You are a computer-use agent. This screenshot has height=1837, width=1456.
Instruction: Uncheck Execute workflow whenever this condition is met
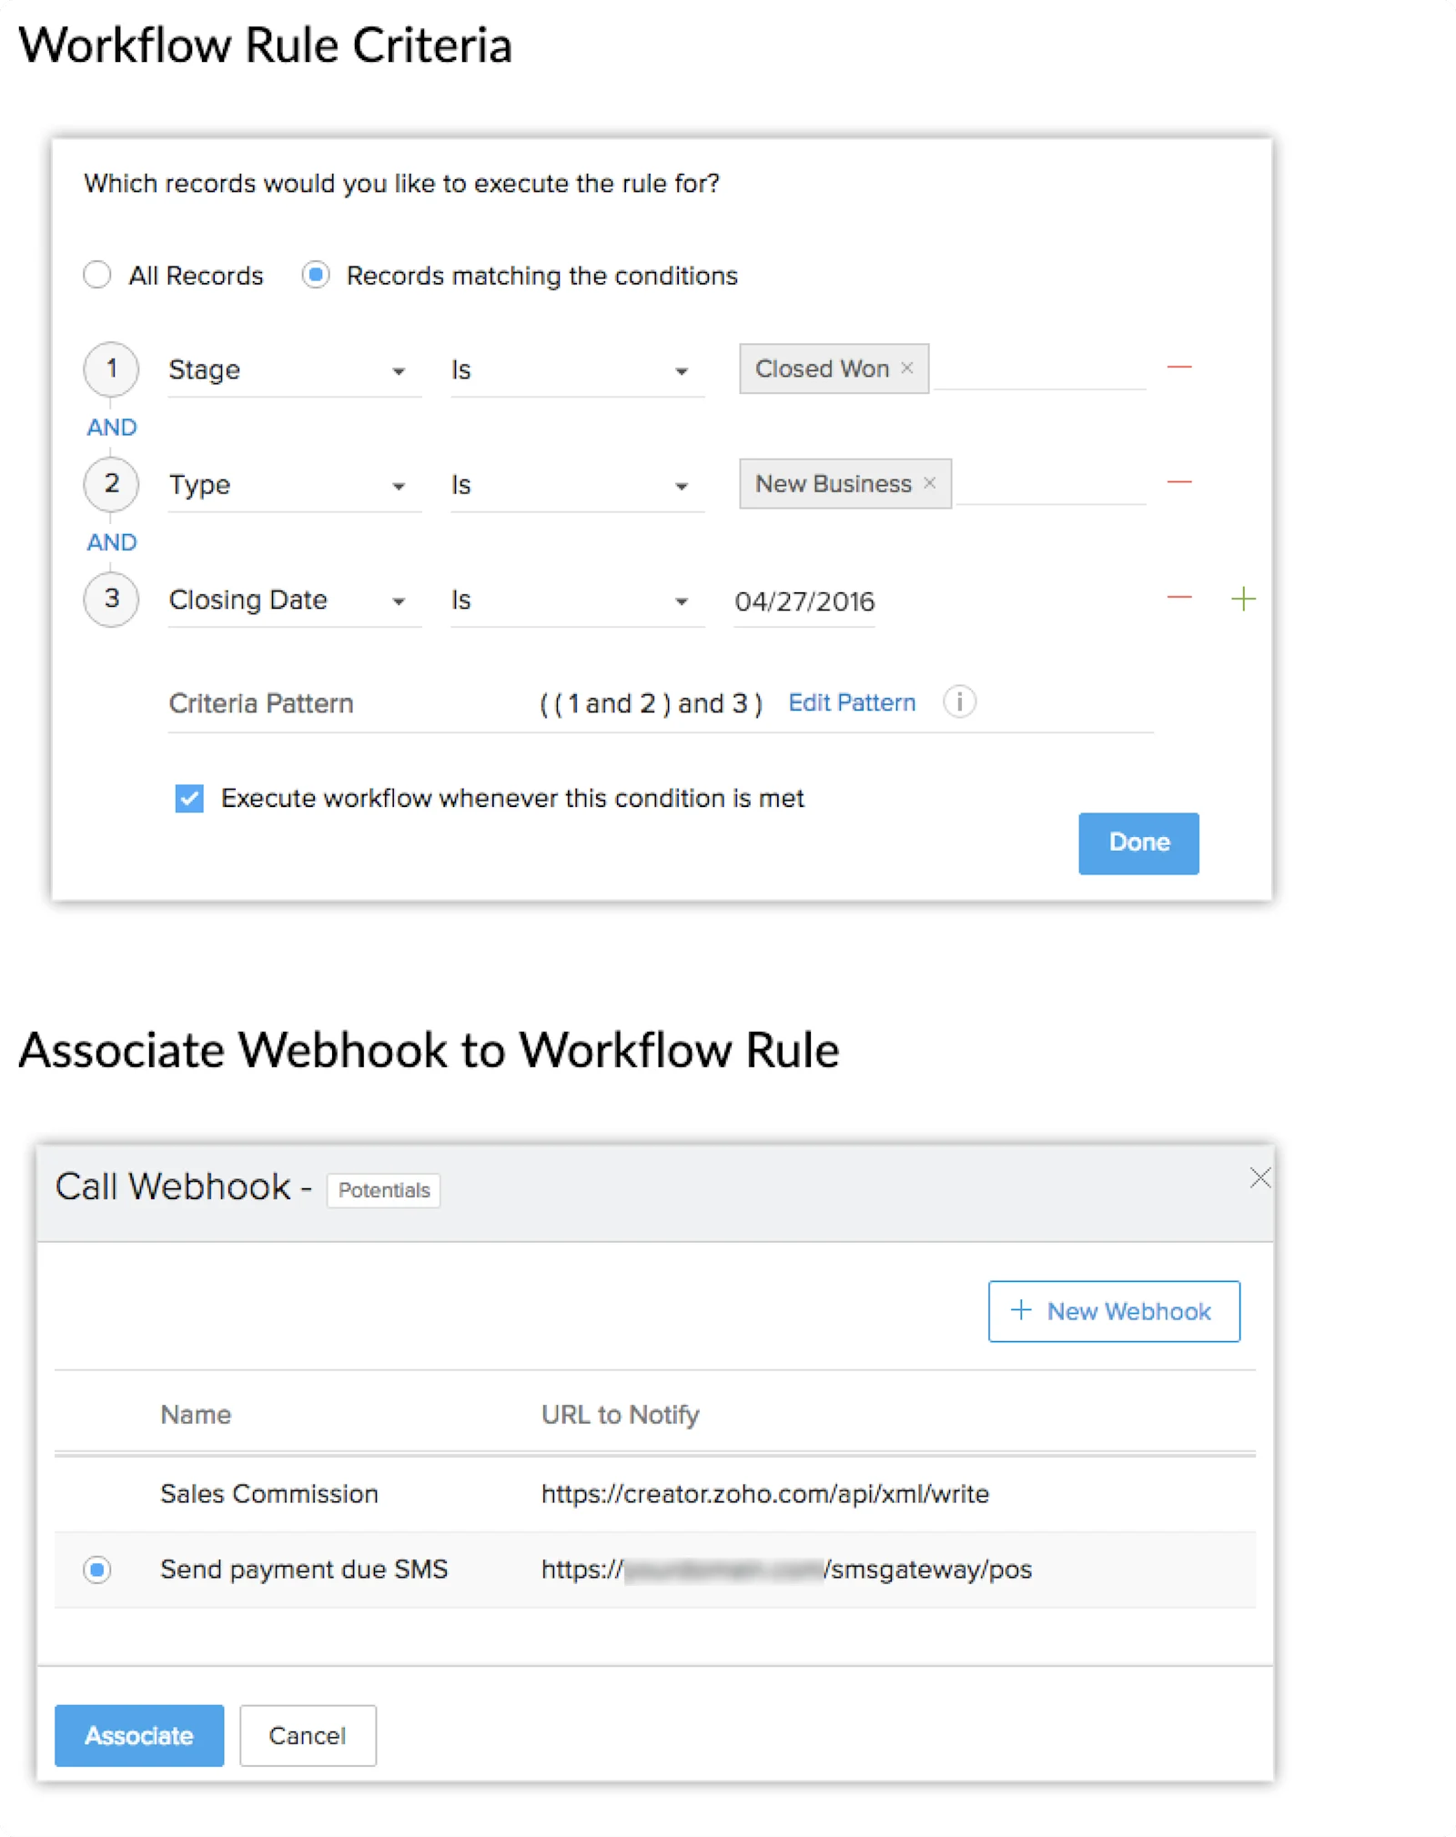click(x=188, y=798)
